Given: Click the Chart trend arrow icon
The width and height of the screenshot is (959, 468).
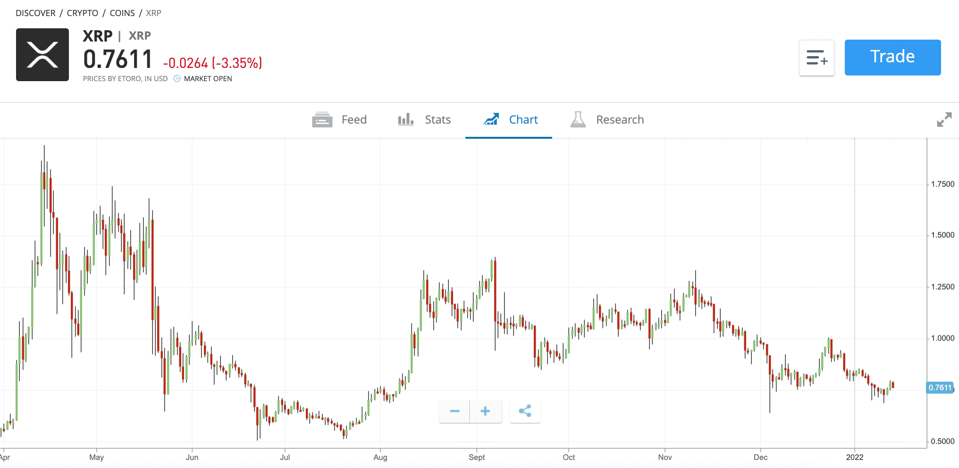Looking at the screenshot, I should (x=491, y=119).
